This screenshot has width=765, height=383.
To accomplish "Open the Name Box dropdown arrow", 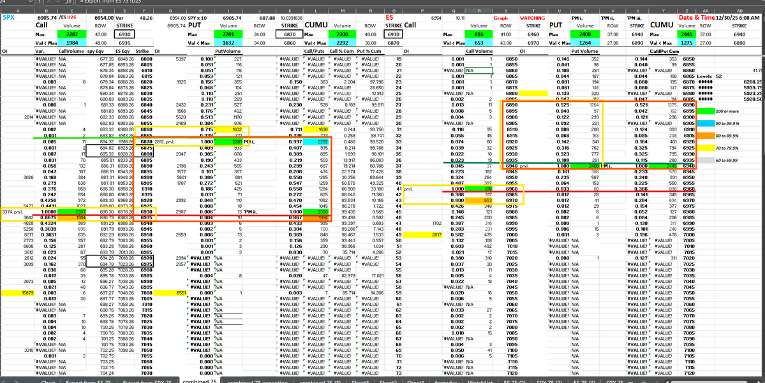I will tap(31, 3).
